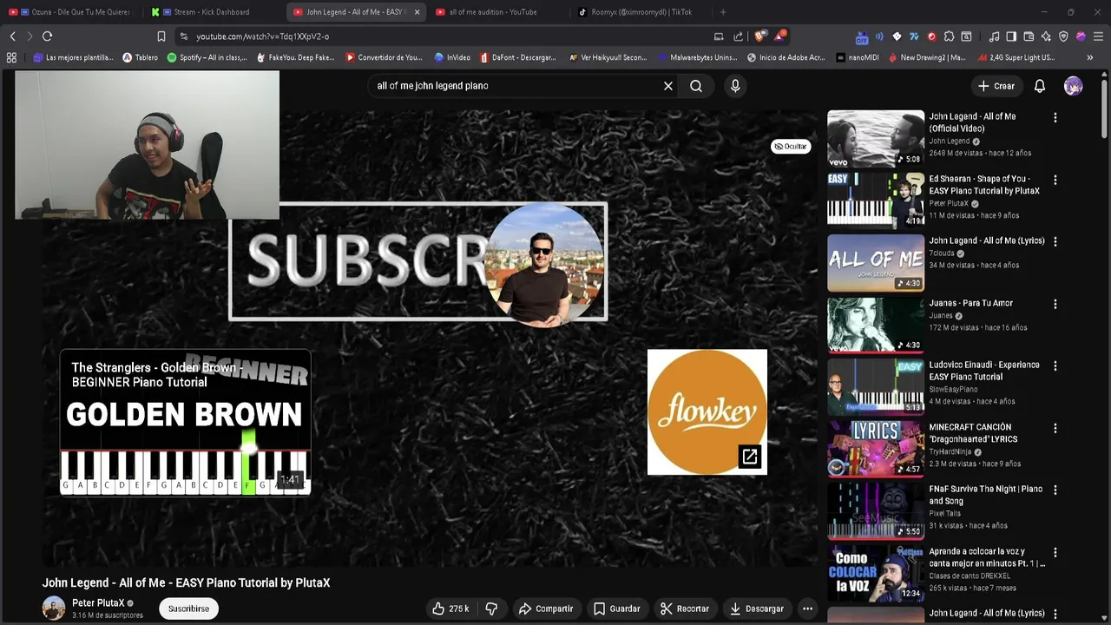The image size is (1111, 625).
Task: Click the address bar URL field
Action: click(x=443, y=36)
